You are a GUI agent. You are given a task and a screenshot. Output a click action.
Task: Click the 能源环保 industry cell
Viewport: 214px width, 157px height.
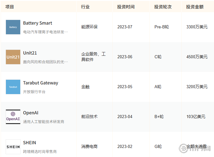[89, 27]
